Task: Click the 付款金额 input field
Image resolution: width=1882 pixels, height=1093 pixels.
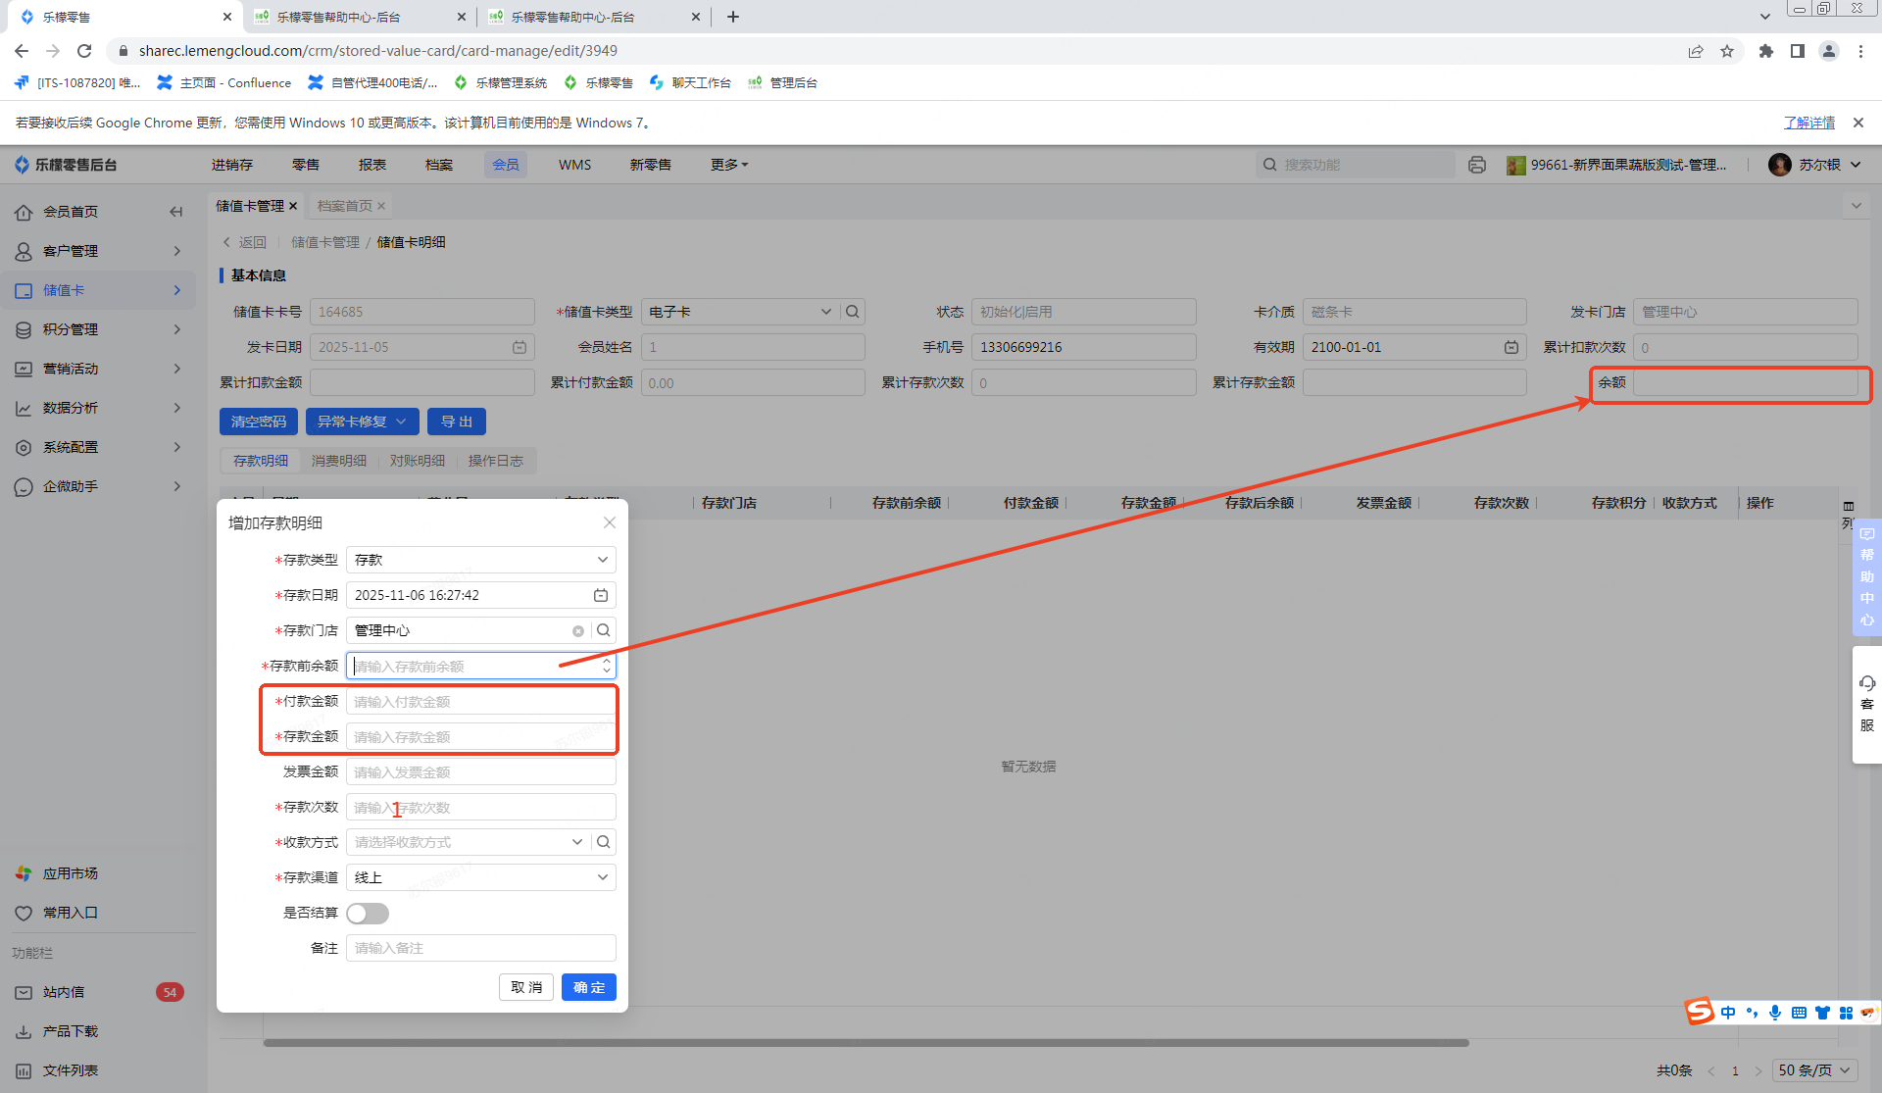Action: click(x=480, y=702)
